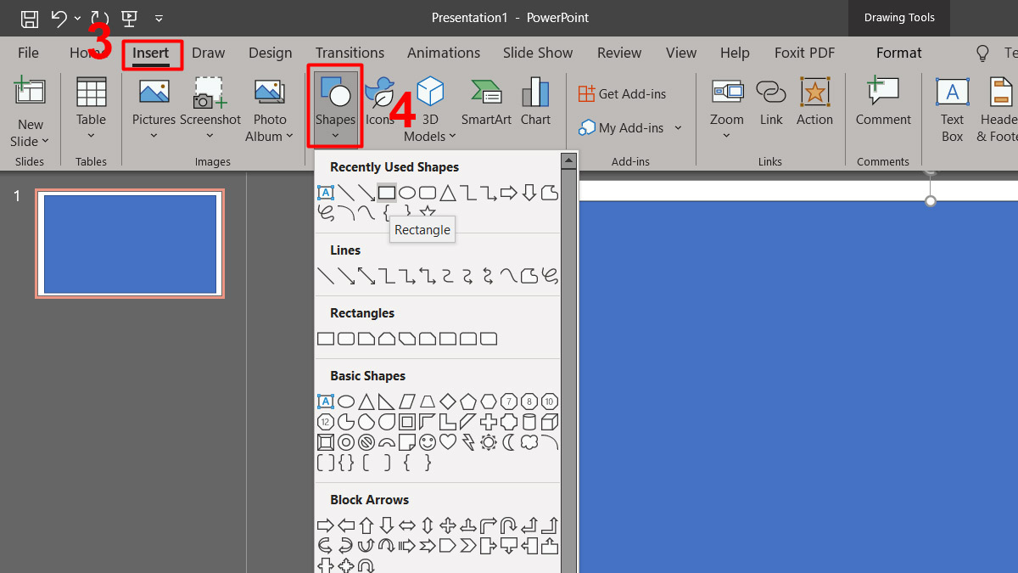The image size is (1018, 573).
Task: Choose the Right Arrow block arrow
Action: pyautogui.click(x=326, y=525)
